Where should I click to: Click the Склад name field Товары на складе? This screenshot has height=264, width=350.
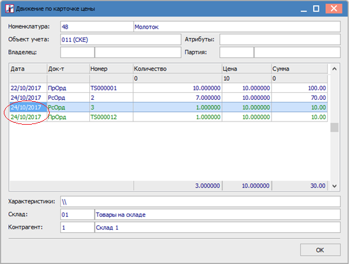tap(217, 214)
